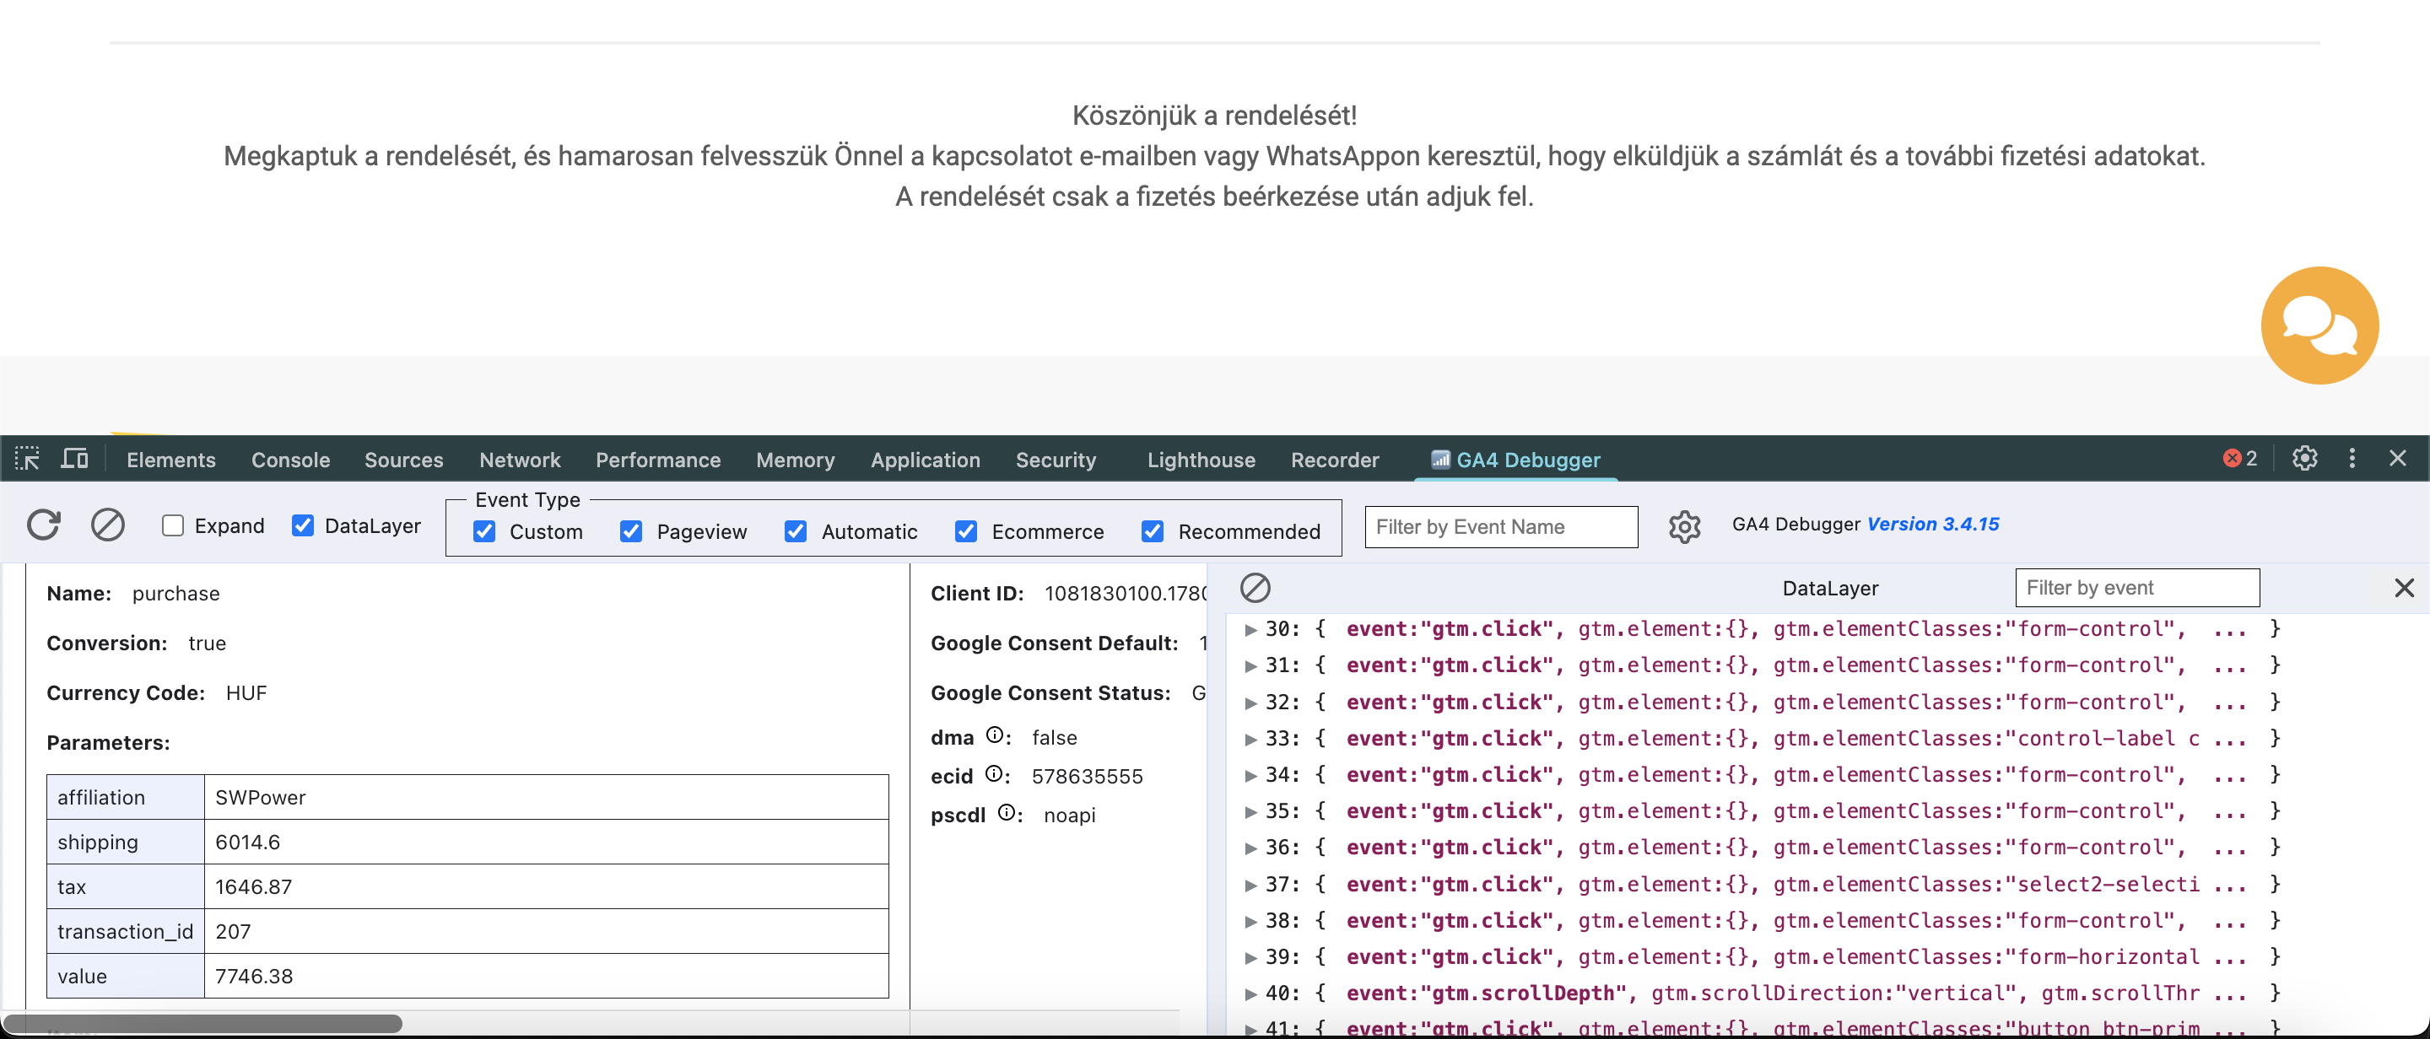Viewport: 2430px width, 1039px height.
Task: Toggle the Automatic event type checkbox
Action: click(x=795, y=532)
